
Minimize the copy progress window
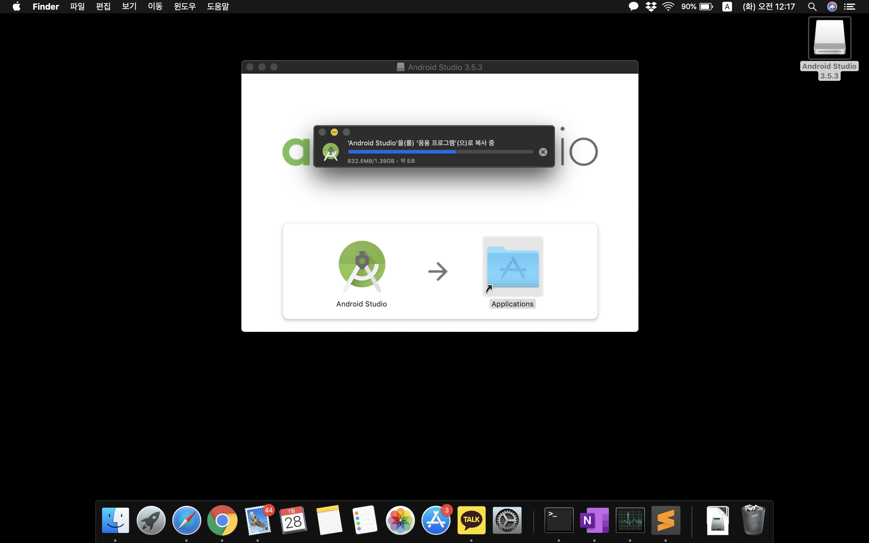(x=334, y=132)
